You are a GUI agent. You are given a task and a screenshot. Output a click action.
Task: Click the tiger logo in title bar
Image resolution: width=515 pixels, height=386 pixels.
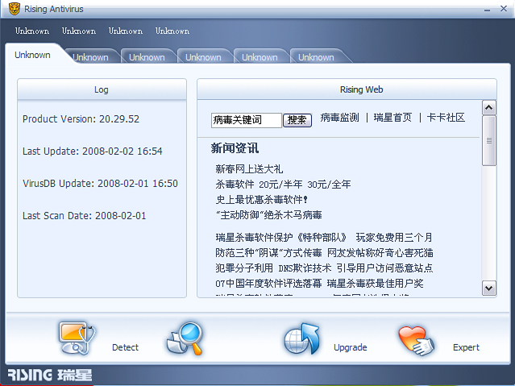[15, 9]
